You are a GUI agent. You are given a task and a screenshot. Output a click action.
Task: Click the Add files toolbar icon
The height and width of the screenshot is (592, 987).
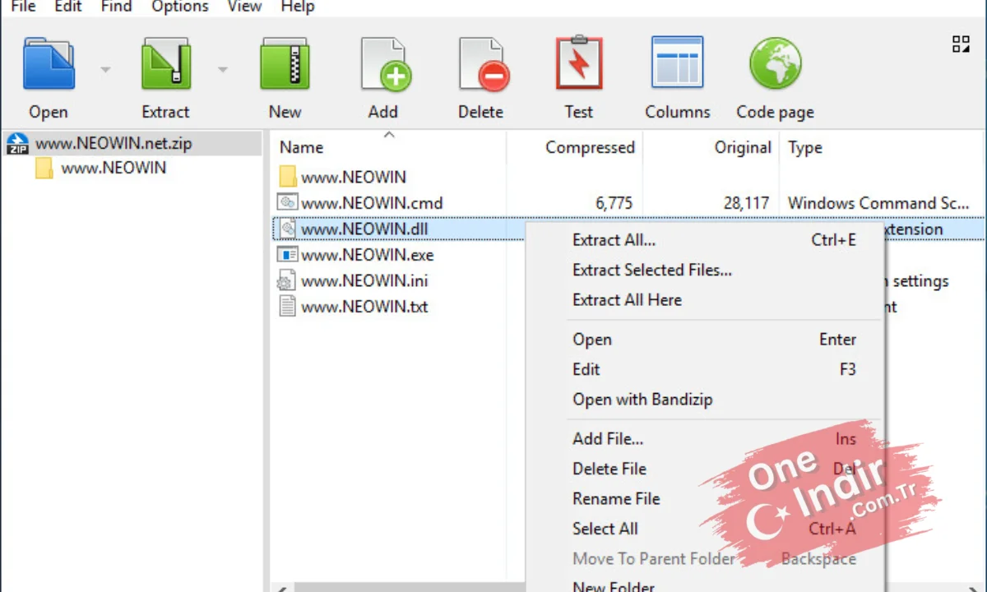pos(385,63)
